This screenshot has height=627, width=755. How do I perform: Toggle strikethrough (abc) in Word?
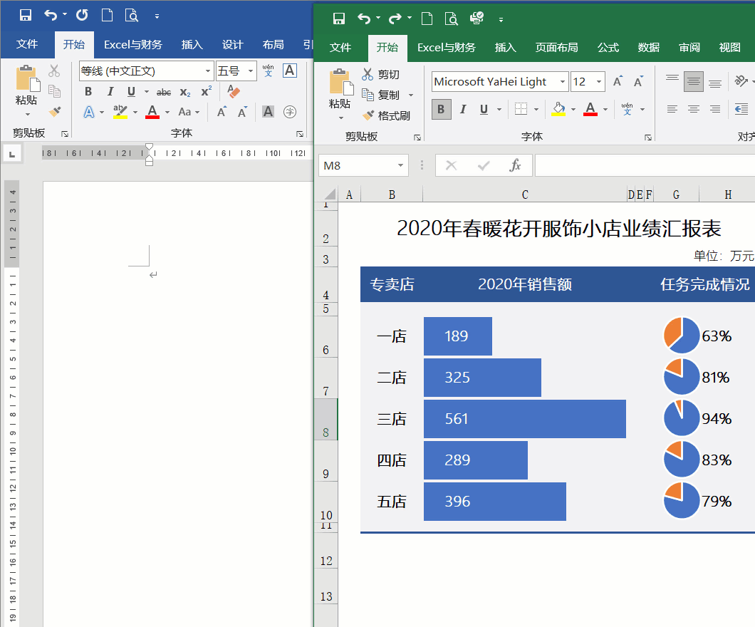[164, 92]
